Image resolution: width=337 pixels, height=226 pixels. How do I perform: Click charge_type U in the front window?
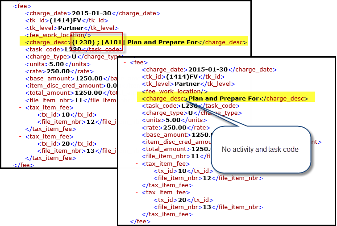[x=192, y=113]
